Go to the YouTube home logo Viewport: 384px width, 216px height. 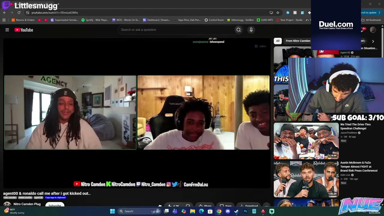24,30
